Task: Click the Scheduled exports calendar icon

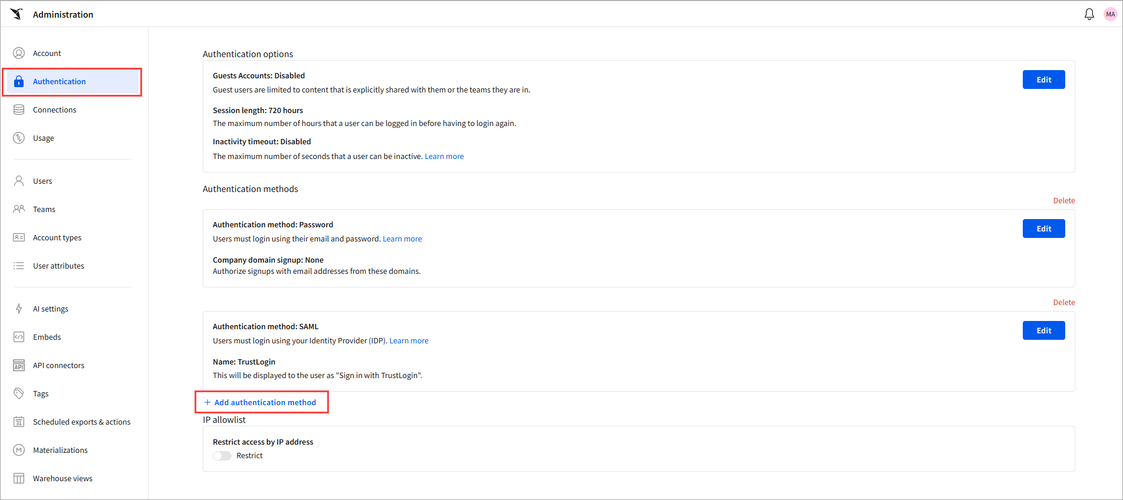Action: click(x=19, y=422)
